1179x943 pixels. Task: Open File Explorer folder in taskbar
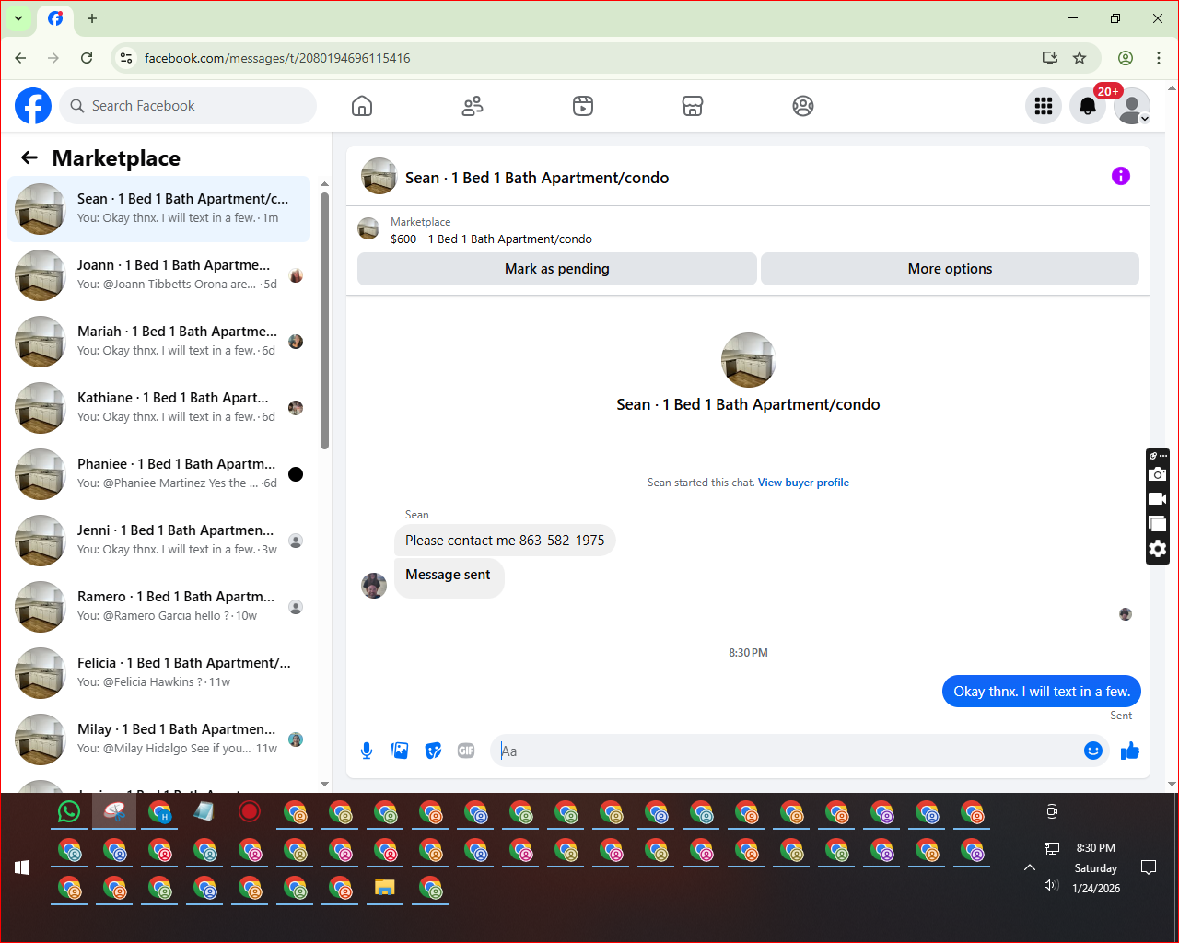(x=385, y=888)
